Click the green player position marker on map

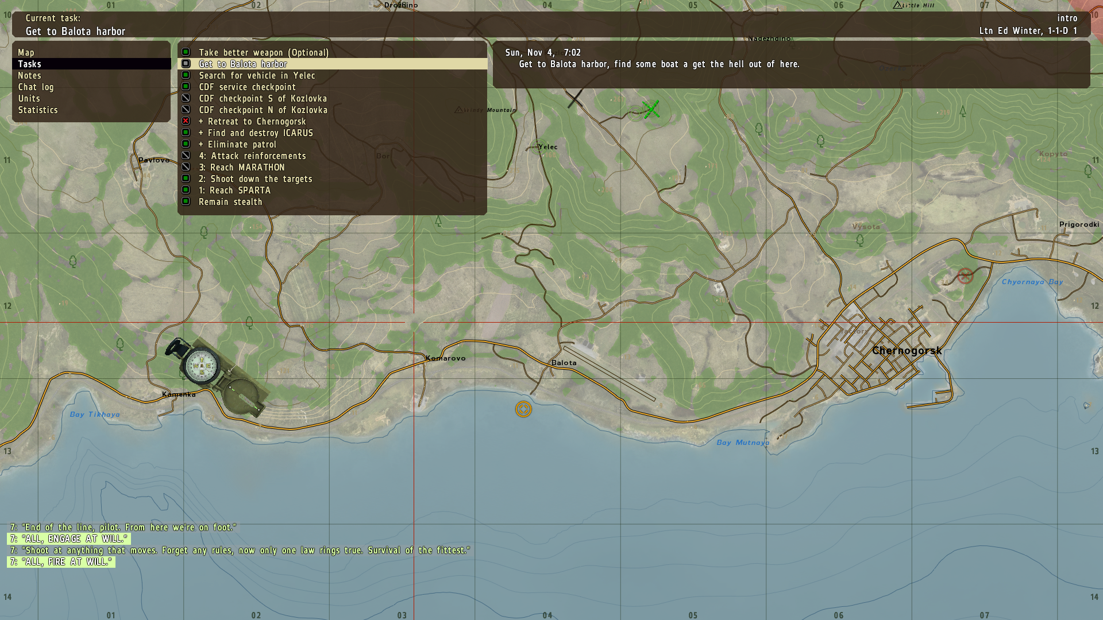point(651,109)
